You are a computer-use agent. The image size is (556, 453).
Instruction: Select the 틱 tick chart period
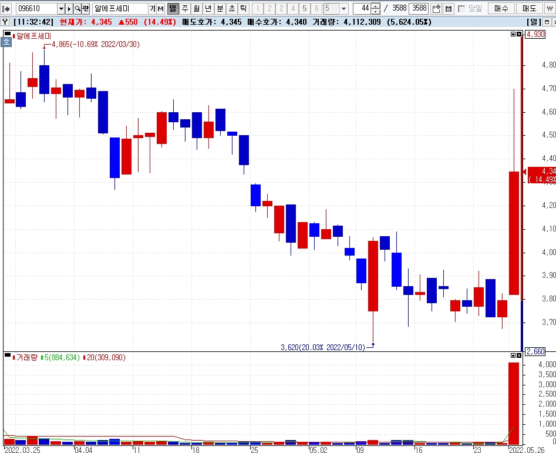coord(243,8)
